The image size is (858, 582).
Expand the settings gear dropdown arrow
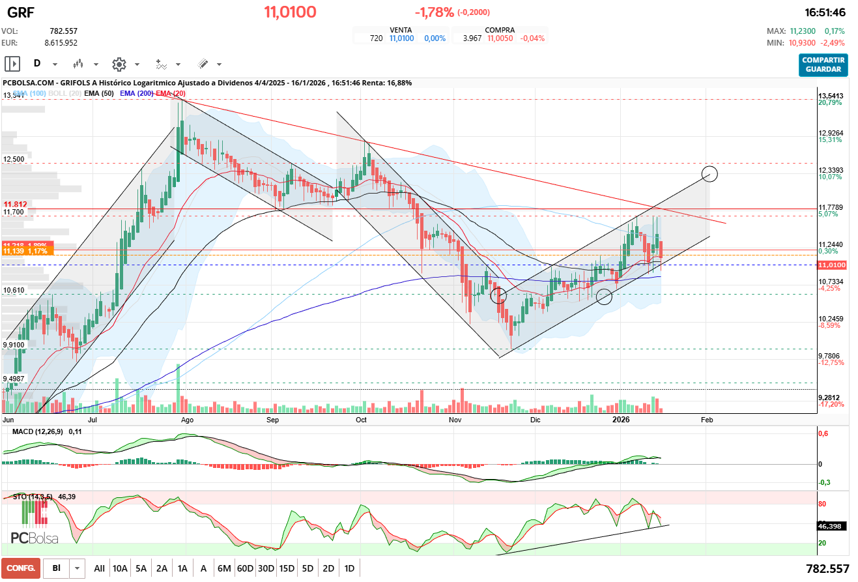point(137,65)
